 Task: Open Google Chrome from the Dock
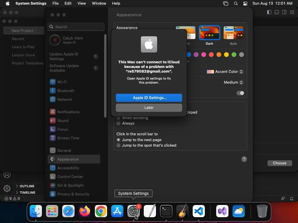click(x=101, y=211)
